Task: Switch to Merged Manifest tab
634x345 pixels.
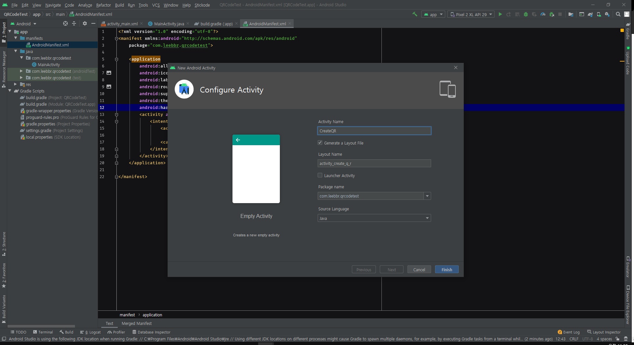Action: tap(136, 323)
